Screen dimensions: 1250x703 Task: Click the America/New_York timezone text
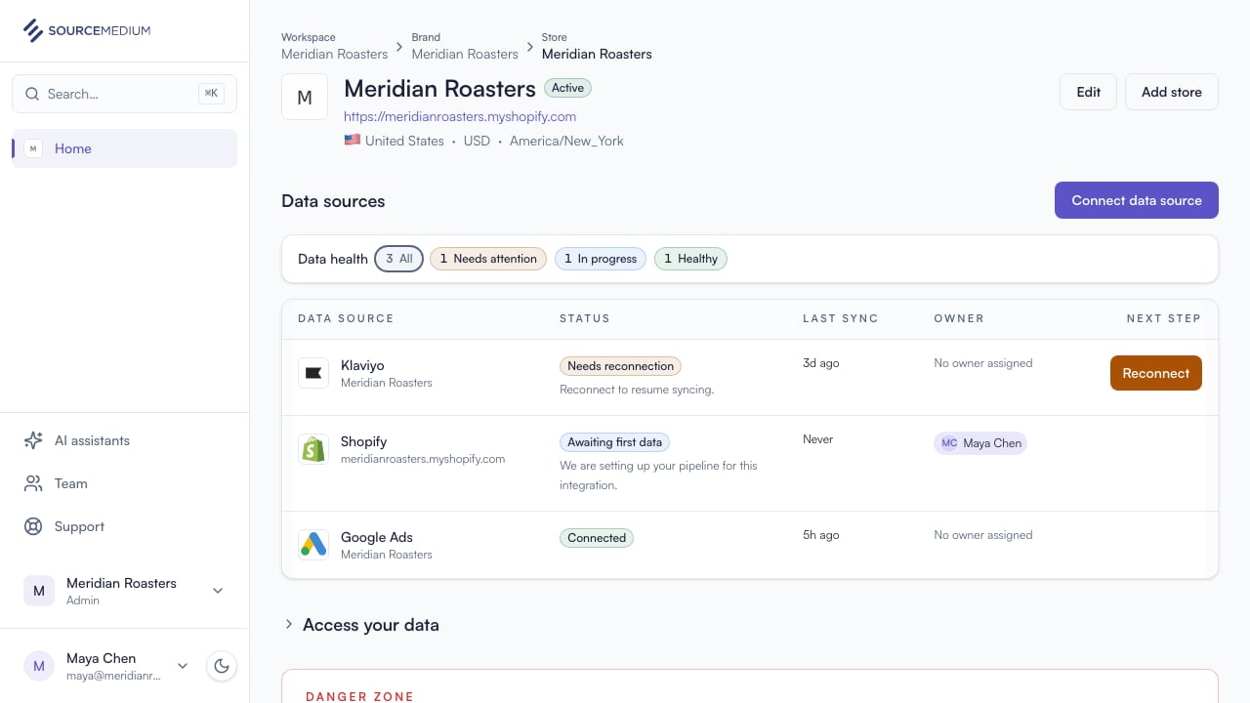click(x=566, y=141)
